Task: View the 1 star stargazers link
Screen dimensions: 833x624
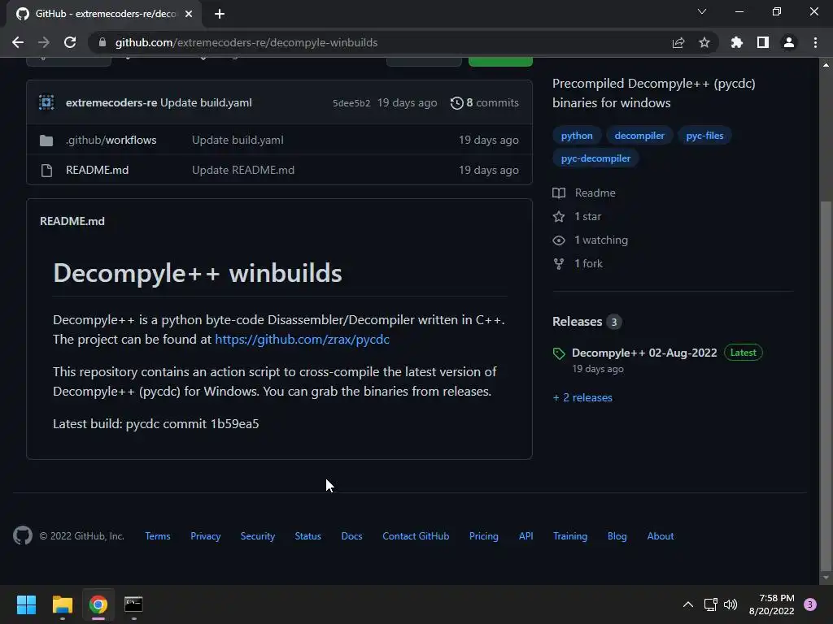Action: coord(587,216)
